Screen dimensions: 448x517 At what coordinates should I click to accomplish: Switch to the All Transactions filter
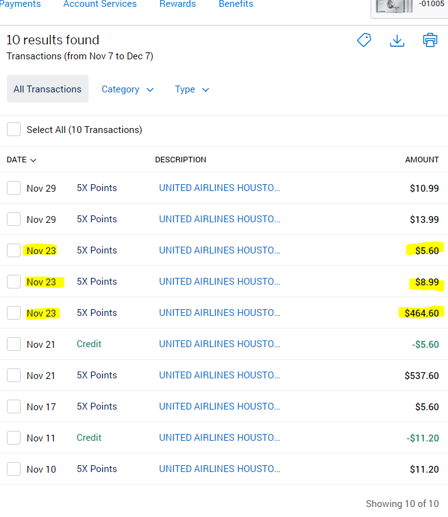tap(47, 89)
